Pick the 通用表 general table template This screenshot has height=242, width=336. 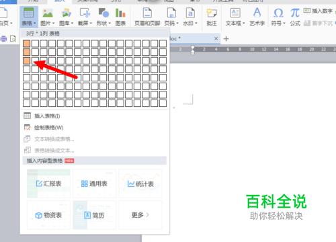[94, 184]
